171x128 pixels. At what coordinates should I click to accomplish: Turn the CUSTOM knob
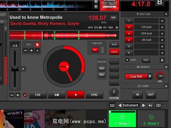tap(114, 93)
